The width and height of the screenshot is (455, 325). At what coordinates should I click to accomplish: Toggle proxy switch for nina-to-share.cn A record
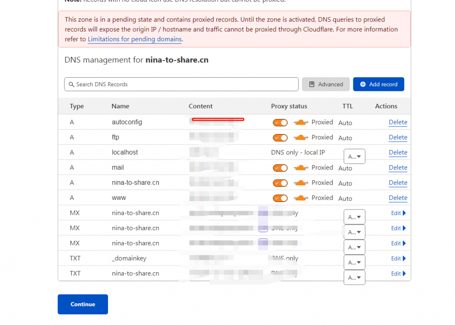280,183
